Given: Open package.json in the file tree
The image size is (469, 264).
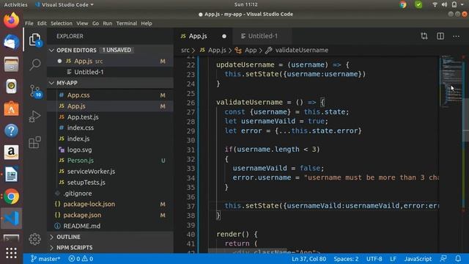Looking at the screenshot, I should pyautogui.click(x=110, y=215).
